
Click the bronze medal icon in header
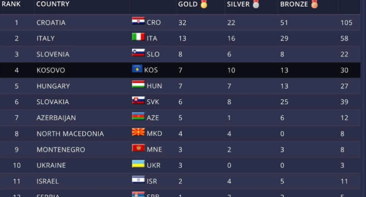(x=314, y=4)
